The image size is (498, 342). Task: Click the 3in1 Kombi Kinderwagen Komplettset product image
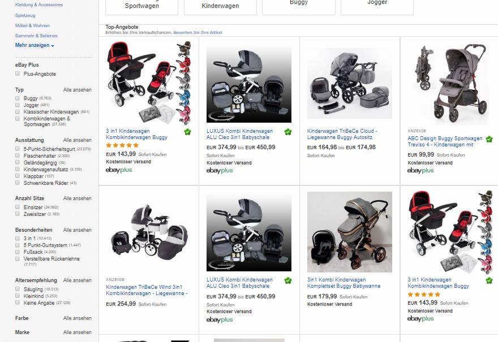click(x=350, y=232)
